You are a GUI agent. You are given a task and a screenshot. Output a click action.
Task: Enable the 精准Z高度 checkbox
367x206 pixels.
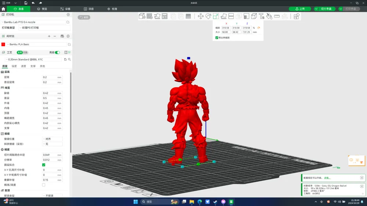(44, 185)
